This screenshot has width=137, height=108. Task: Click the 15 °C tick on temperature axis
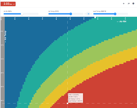2,59
